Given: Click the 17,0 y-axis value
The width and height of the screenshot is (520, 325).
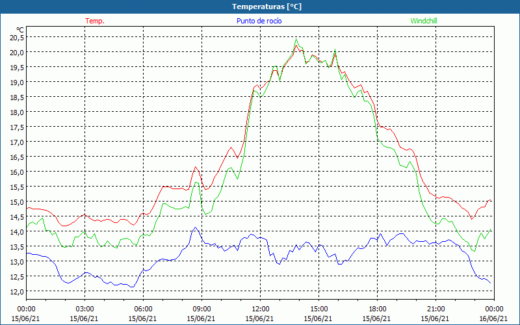Looking at the screenshot, I should coord(17,142).
